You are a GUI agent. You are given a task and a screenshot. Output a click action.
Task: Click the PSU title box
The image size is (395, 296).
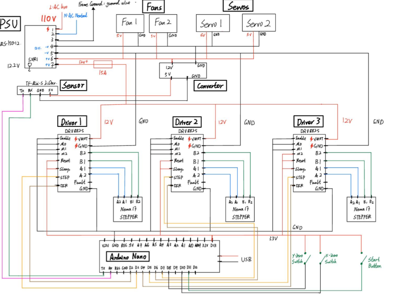click(10, 24)
